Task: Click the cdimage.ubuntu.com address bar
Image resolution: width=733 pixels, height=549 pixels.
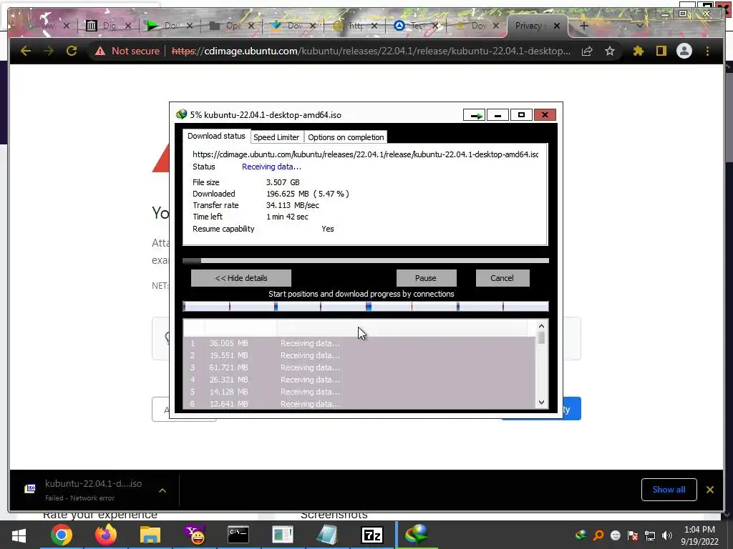Action: click(x=371, y=51)
